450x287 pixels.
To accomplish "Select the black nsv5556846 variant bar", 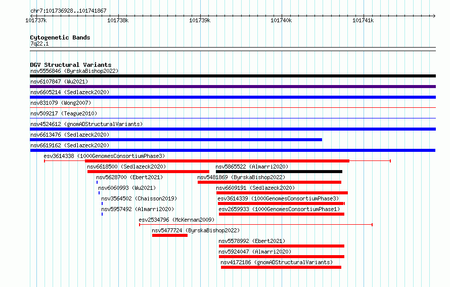I will point(233,76).
